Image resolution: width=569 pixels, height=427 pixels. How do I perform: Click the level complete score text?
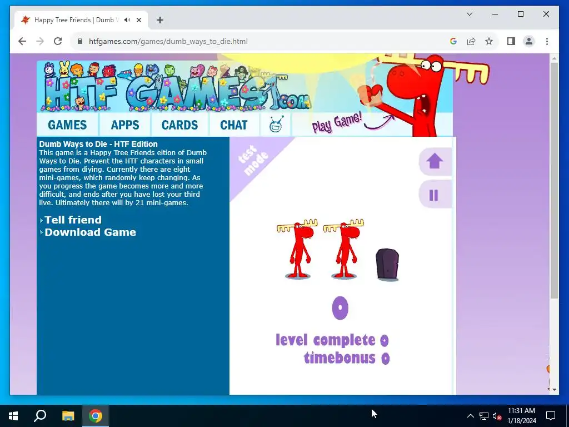(x=332, y=340)
